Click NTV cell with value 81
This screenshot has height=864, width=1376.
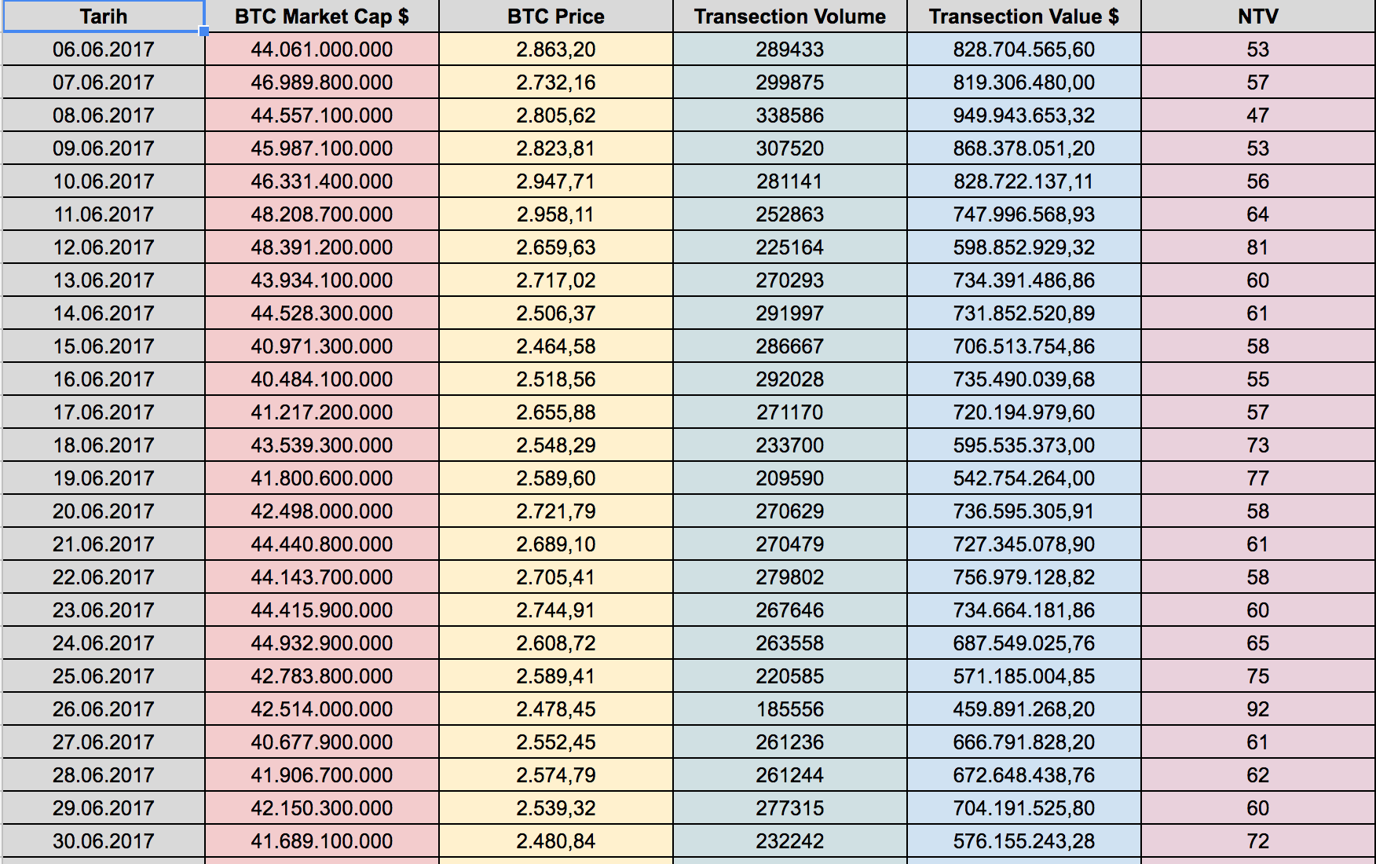point(1257,247)
